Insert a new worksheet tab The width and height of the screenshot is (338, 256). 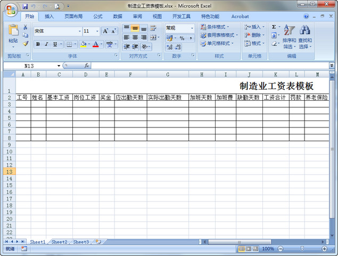[x=97, y=242]
